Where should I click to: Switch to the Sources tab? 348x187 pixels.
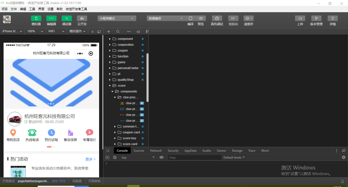[x=139, y=151]
